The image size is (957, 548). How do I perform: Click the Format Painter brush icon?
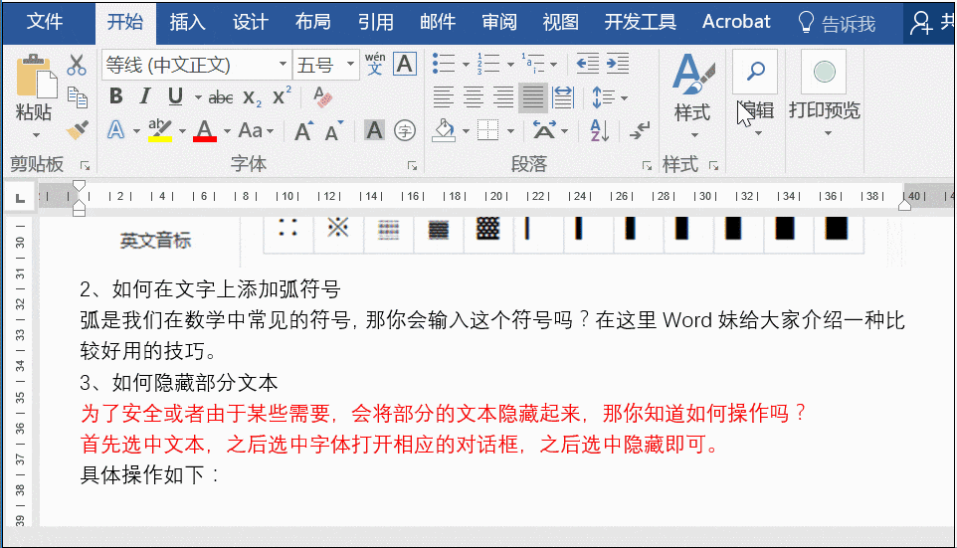[x=78, y=129]
